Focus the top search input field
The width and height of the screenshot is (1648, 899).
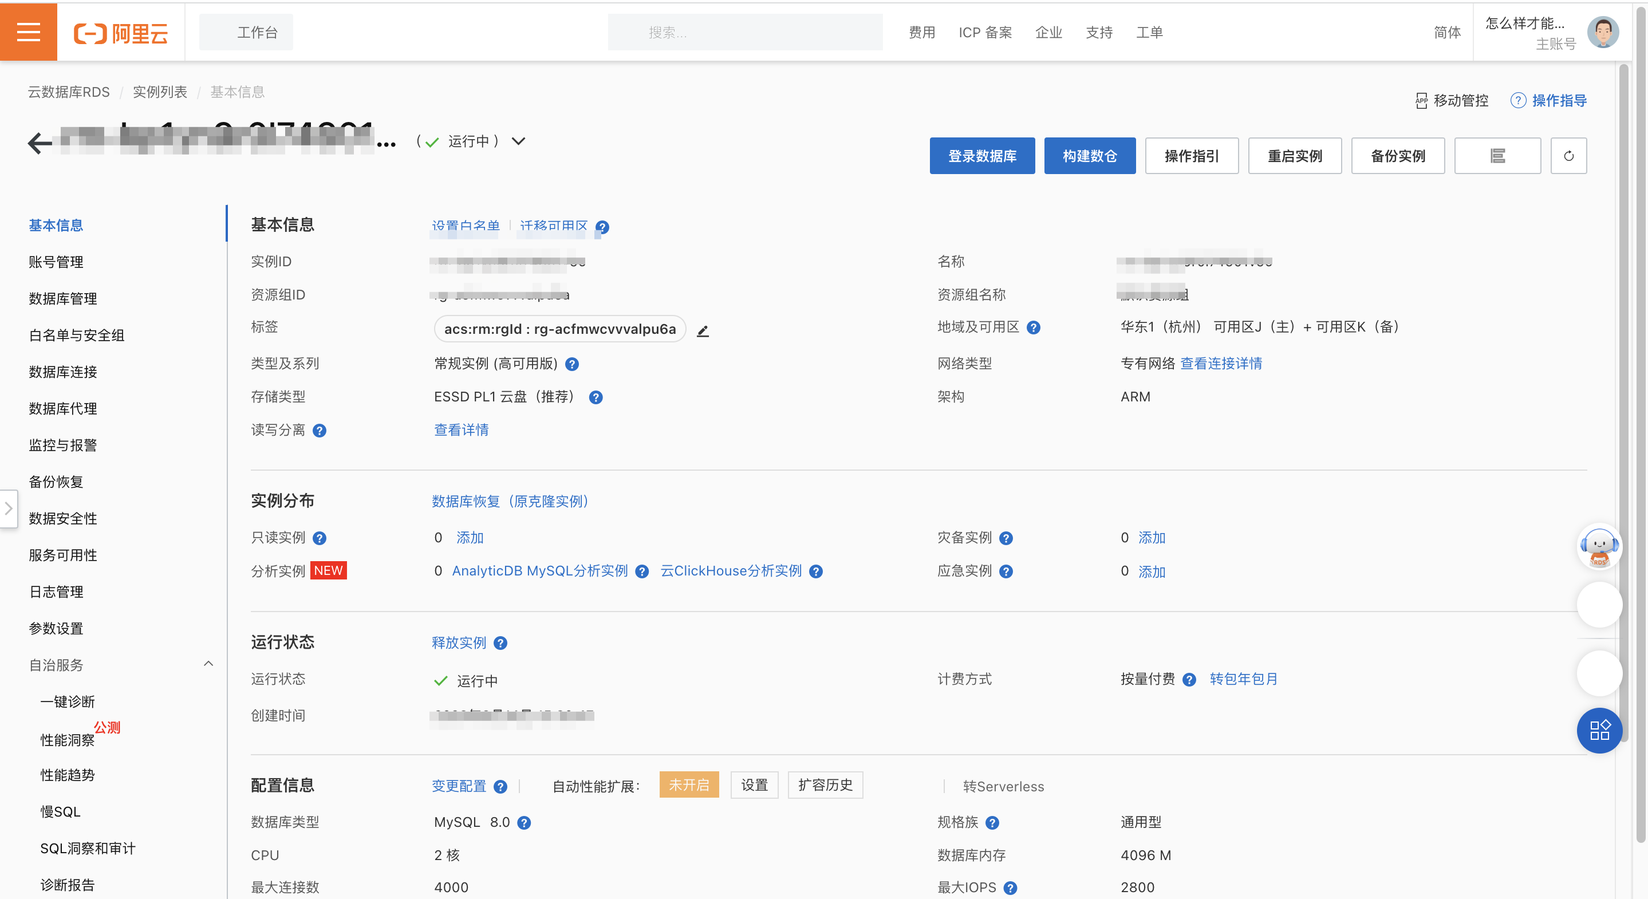pos(744,32)
